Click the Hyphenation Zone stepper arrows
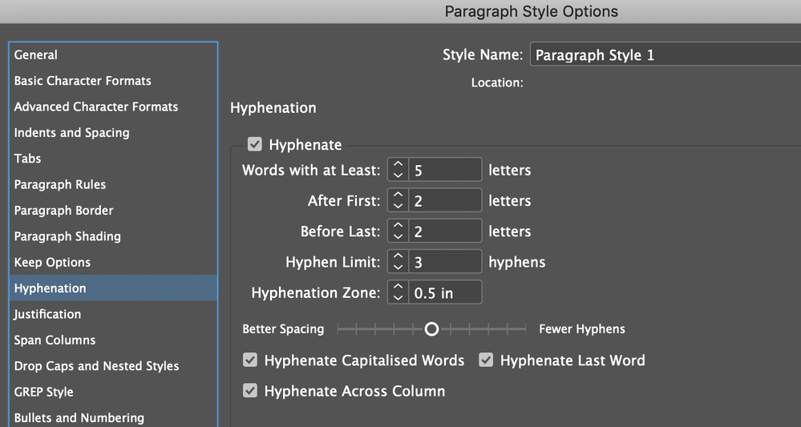 tap(398, 293)
